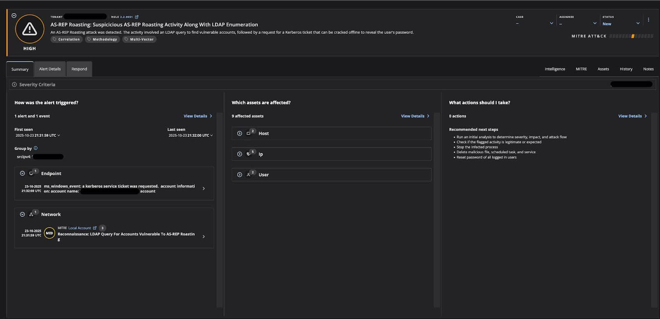Open the Status dropdown showing New

pos(638,23)
